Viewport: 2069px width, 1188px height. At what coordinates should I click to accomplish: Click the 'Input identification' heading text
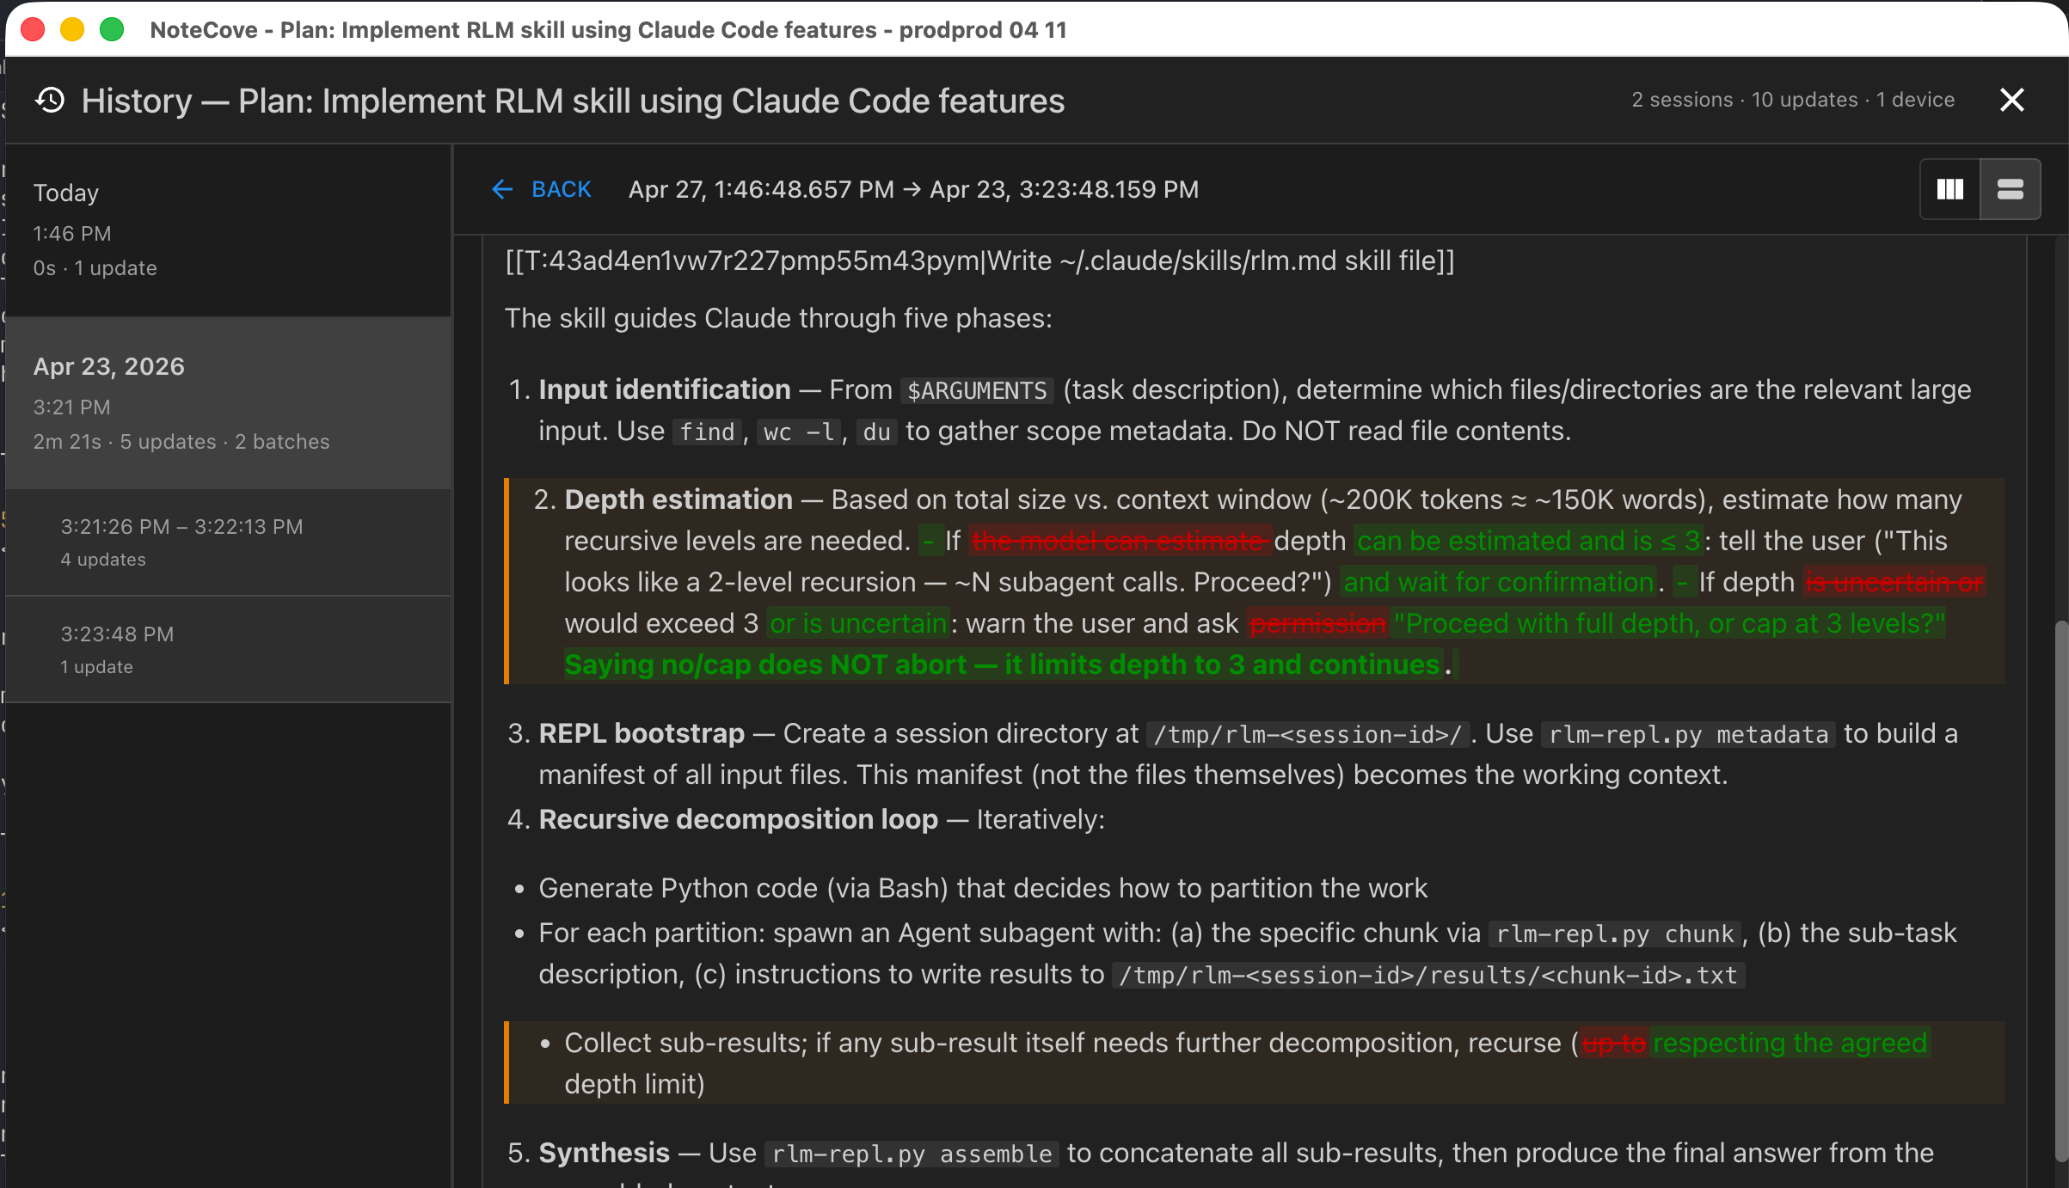coord(665,389)
